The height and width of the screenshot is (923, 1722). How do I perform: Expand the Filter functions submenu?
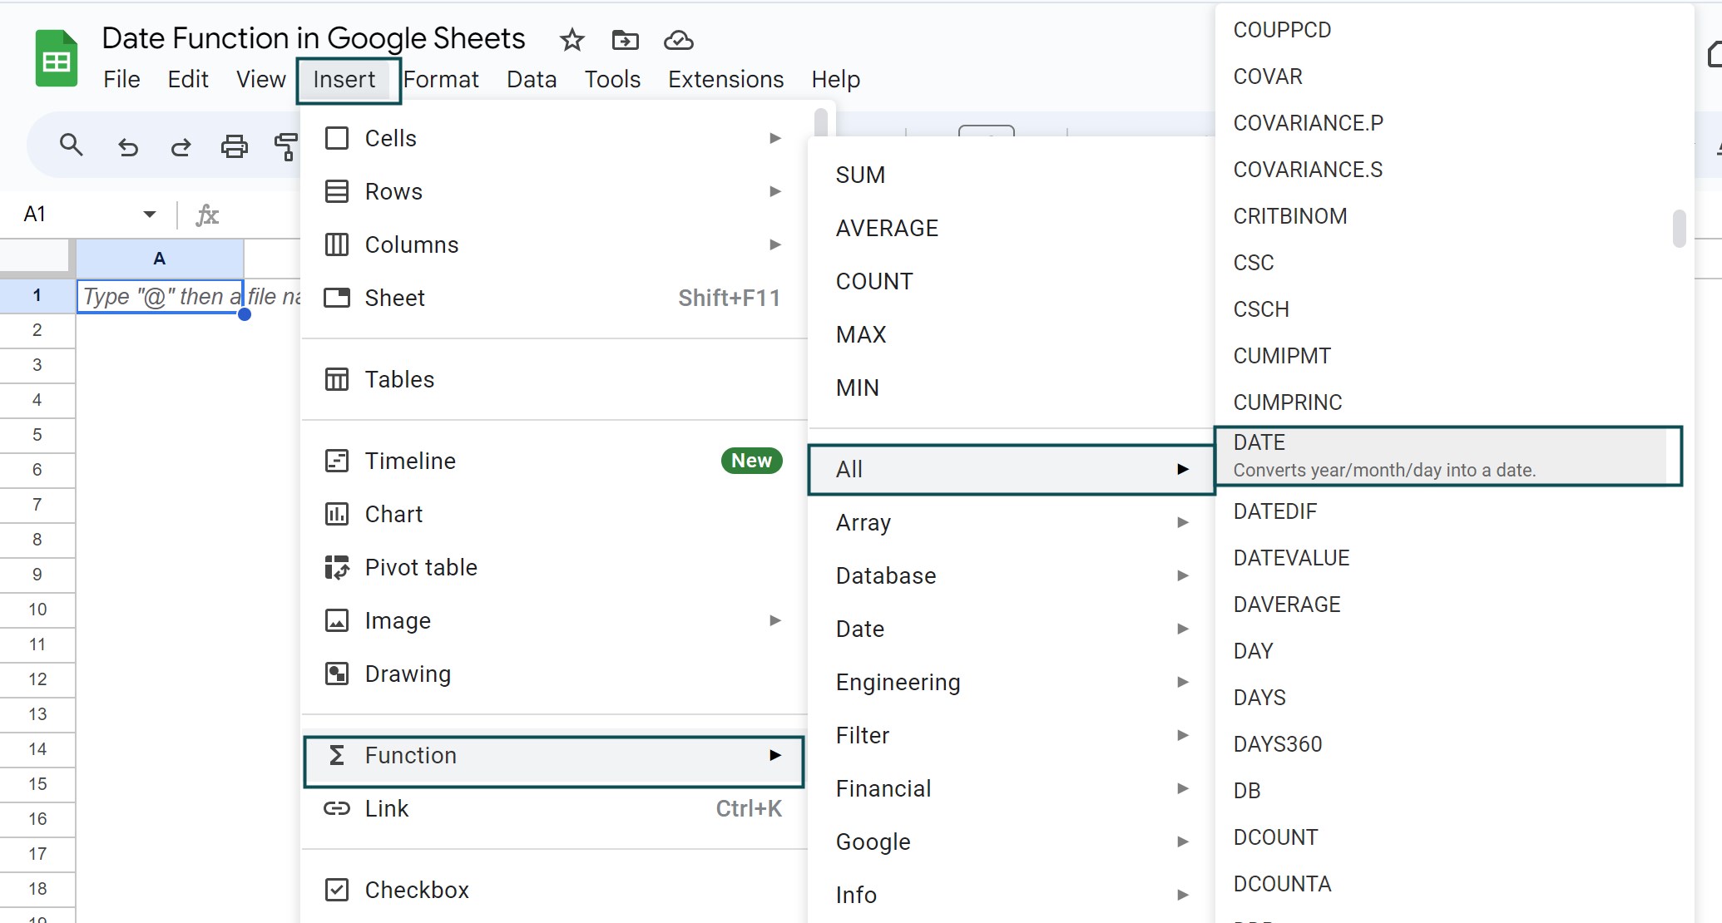pyautogui.click(x=1012, y=735)
